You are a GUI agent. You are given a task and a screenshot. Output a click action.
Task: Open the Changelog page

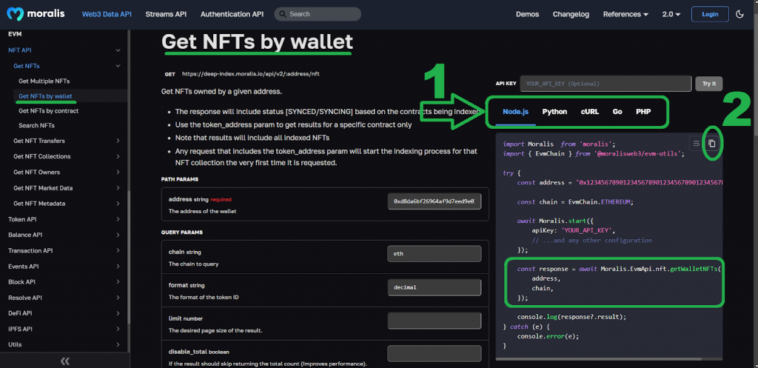(x=571, y=14)
